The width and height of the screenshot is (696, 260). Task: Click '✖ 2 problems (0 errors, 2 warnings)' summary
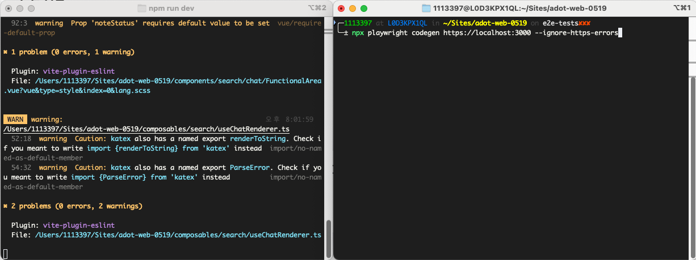click(x=73, y=206)
